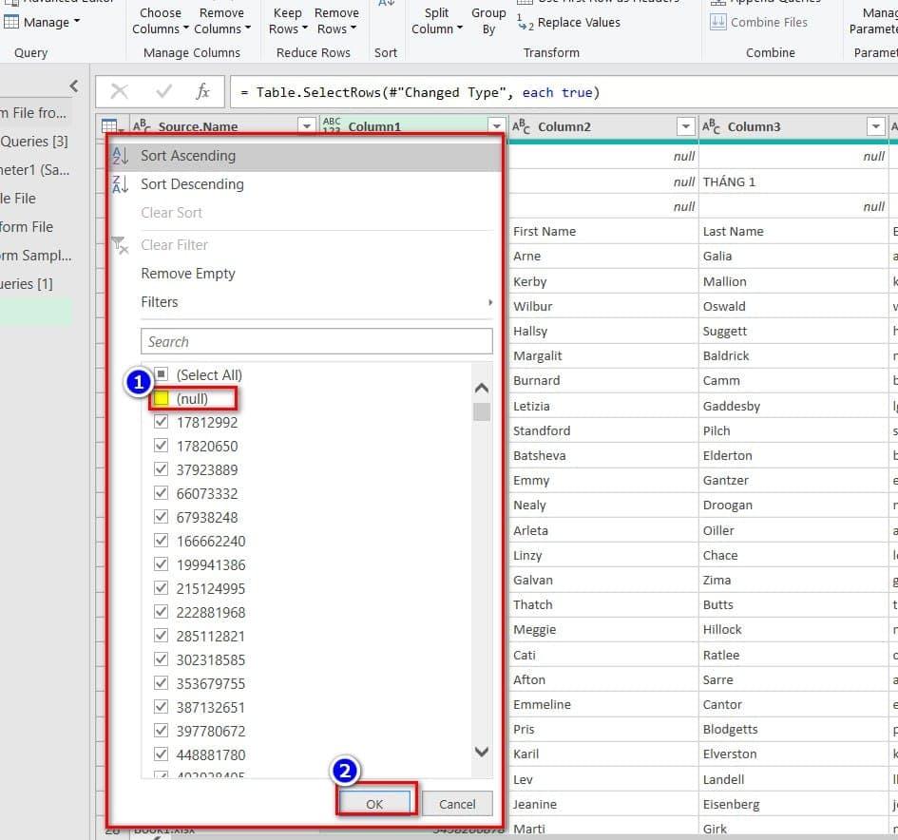The width and height of the screenshot is (898, 840).
Task: Click the OK button
Action: [x=374, y=804]
